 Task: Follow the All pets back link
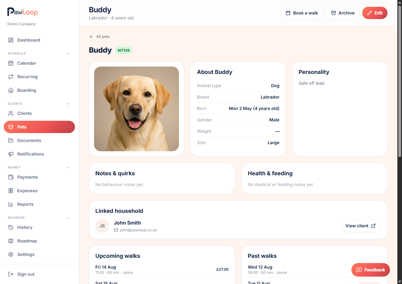point(99,37)
